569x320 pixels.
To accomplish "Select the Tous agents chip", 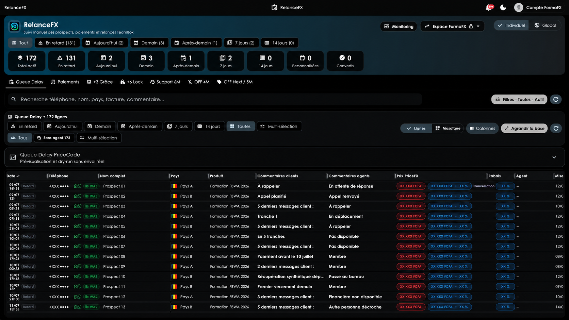I will pyautogui.click(x=20, y=138).
